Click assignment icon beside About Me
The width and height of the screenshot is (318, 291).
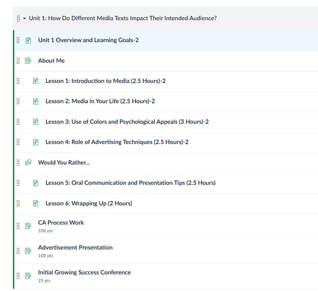(28, 61)
